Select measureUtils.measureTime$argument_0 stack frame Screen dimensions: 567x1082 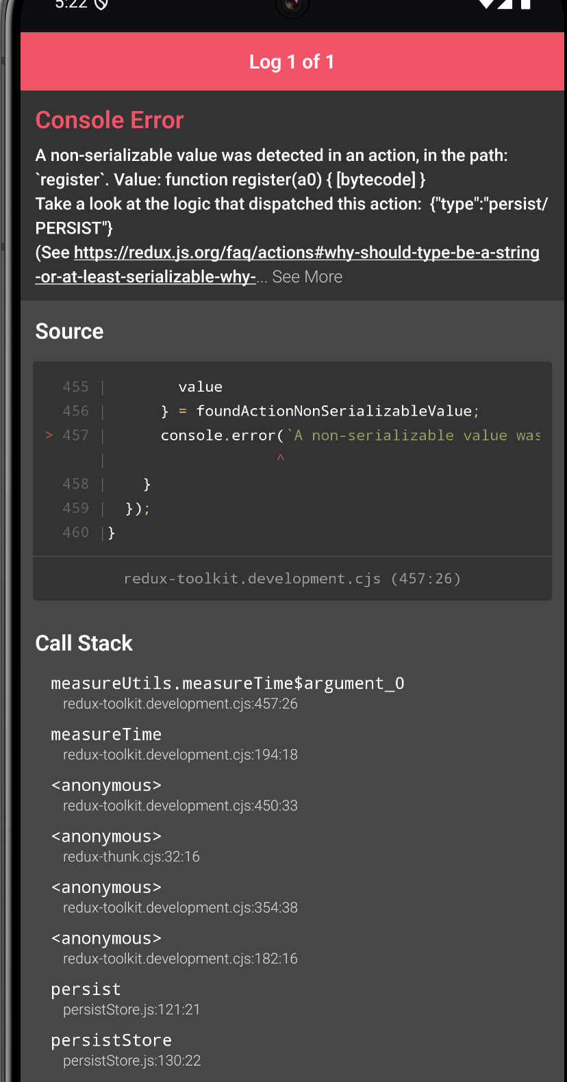227,692
